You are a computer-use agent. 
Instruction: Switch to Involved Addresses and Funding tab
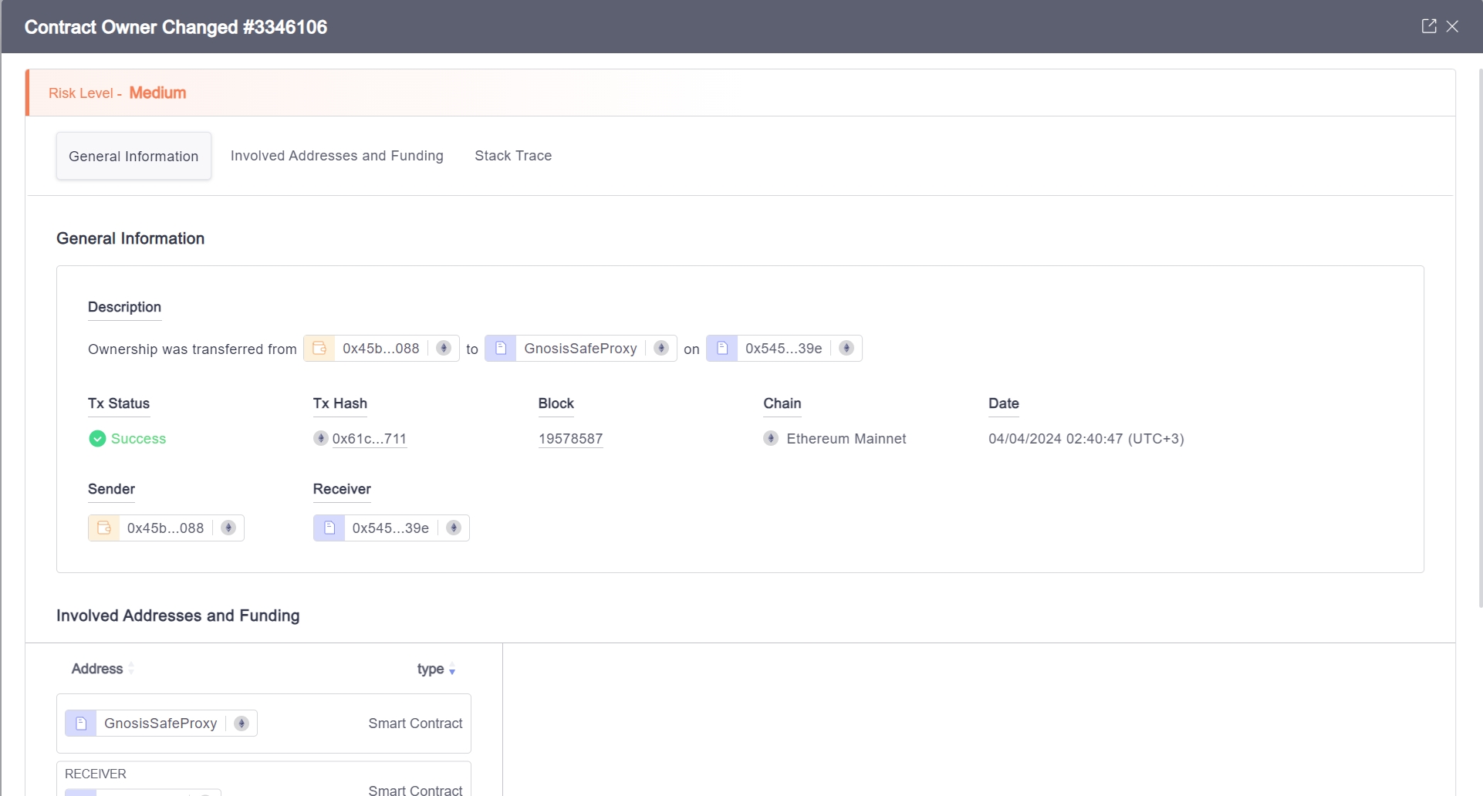coord(336,156)
